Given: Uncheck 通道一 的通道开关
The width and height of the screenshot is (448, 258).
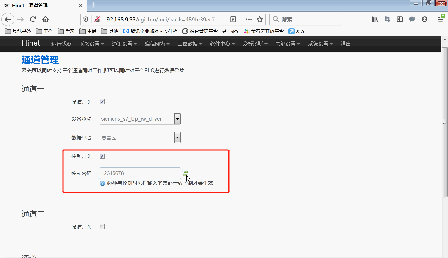Looking at the screenshot, I should click(102, 102).
